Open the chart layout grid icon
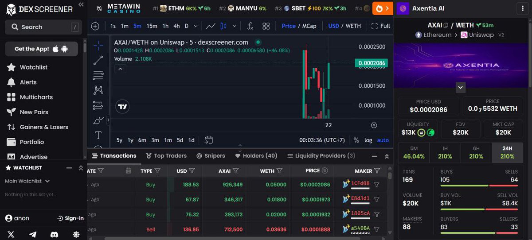Viewport: 532px width, 240px height. pos(266,26)
